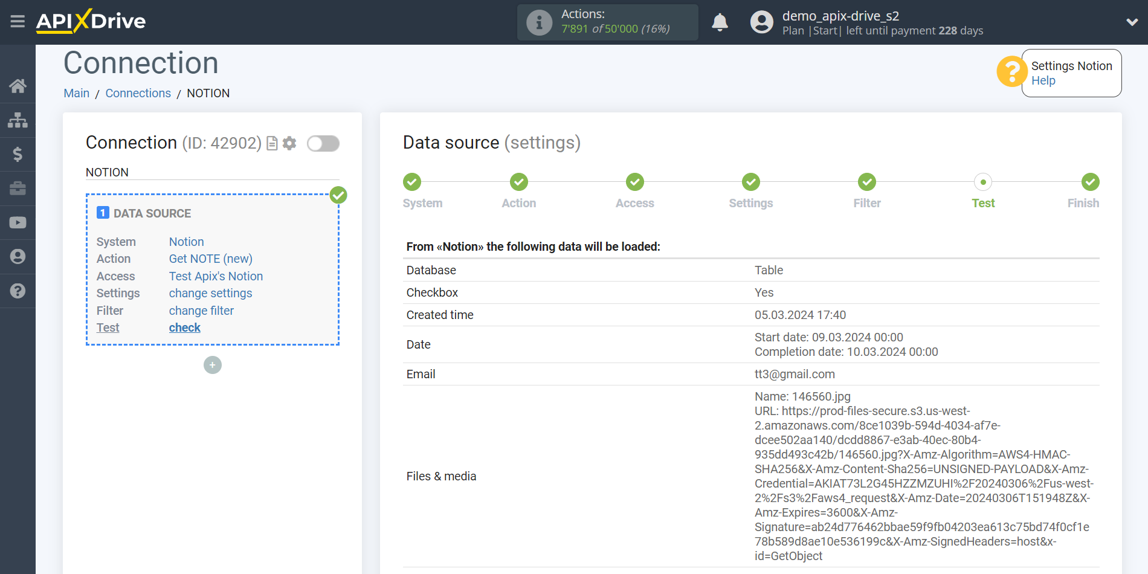
Task: Open the hamburger menu
Action: tap(18, 22)
